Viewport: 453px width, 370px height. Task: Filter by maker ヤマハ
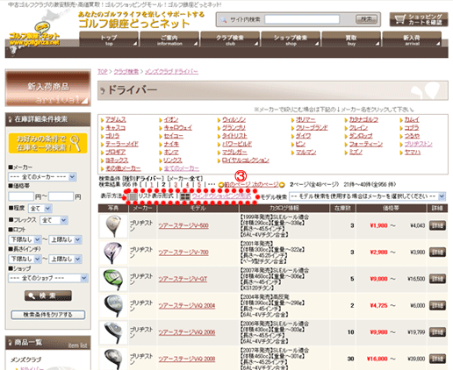tap(413, 153)
